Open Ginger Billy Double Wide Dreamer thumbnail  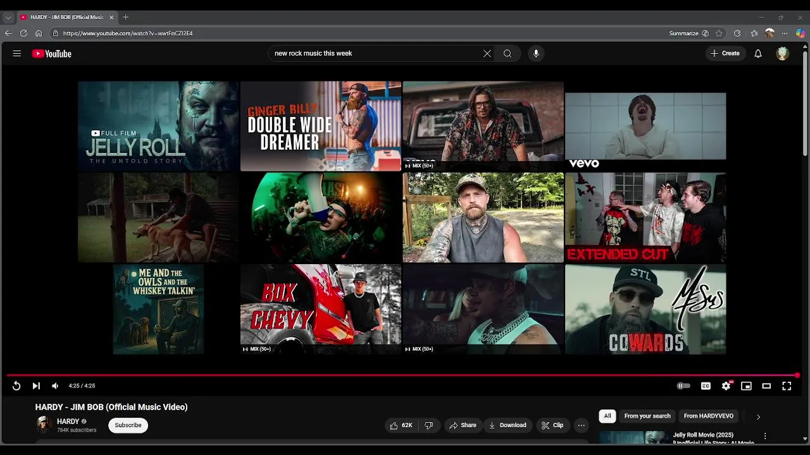tap(321, 126)
